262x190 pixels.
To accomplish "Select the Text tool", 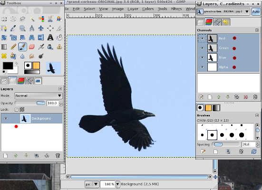I will pos(50,38).
